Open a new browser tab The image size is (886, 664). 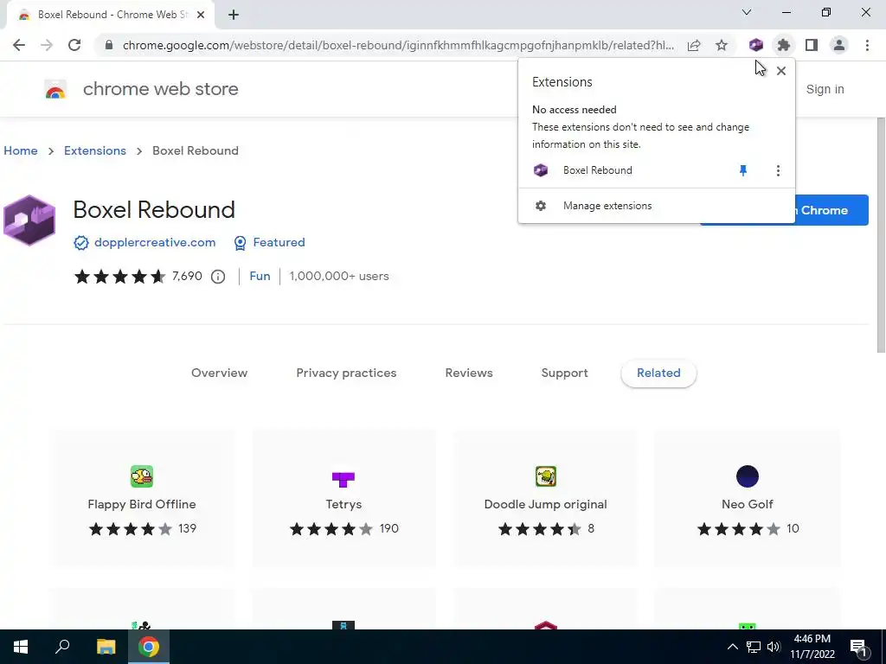(x=234, y=15)
